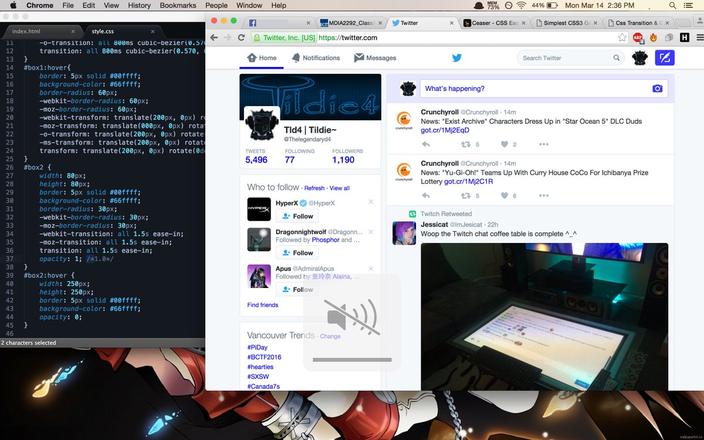The image size is (704, 440).
Task: Open more options on Star Ocean 5 tweet
Action: pos(544,144)
